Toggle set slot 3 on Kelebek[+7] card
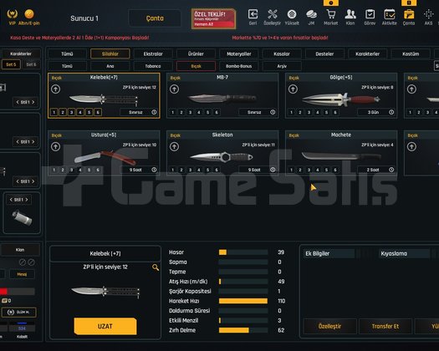The width and height of the screenshot is (439, 351). click(x=71, y=112)
